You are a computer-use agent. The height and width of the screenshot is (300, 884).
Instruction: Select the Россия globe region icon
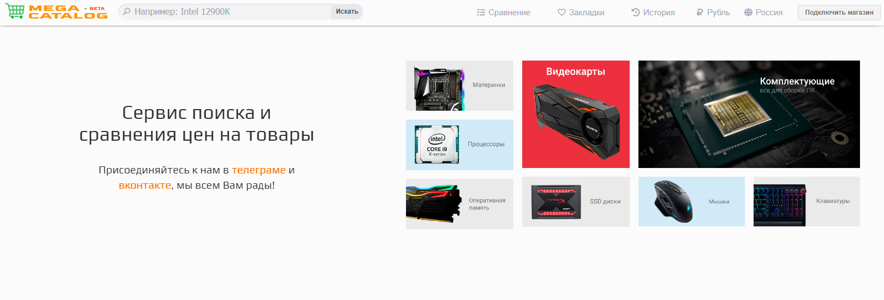pyautogui.click(x=748, y=12)
